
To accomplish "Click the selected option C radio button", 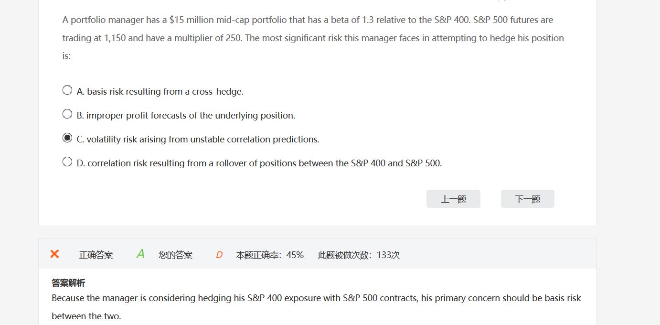I will (x=67, y=138).
